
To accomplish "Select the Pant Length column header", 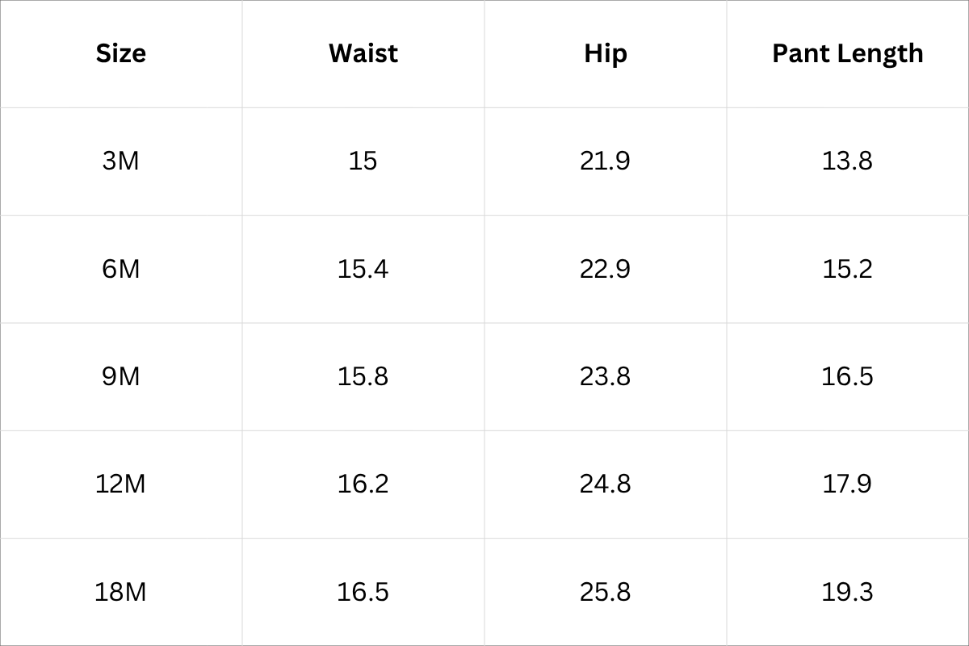I will click(x=848, y=53).
